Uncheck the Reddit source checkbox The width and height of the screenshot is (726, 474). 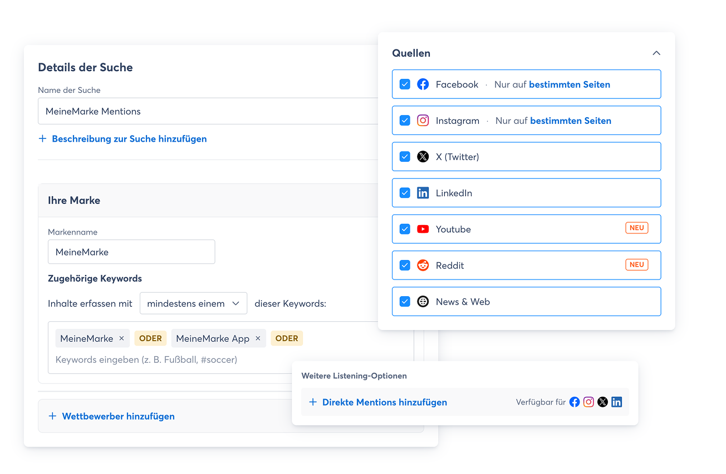[x=405, y=265]
